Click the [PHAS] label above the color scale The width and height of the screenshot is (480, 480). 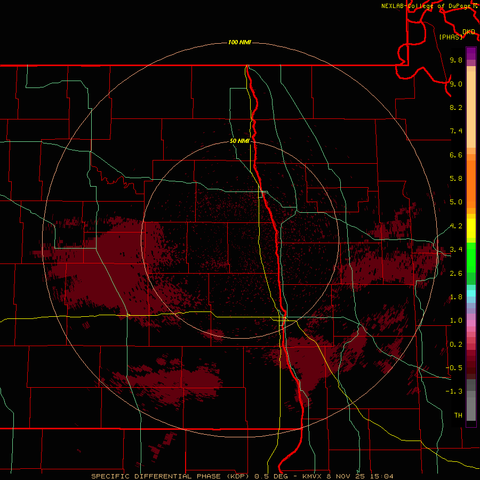click(451, 37)
